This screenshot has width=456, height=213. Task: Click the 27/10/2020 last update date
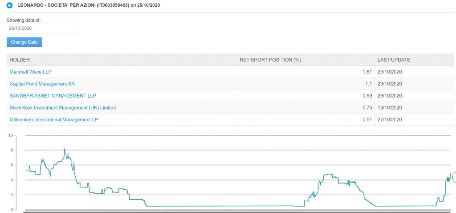pos(389,119)
